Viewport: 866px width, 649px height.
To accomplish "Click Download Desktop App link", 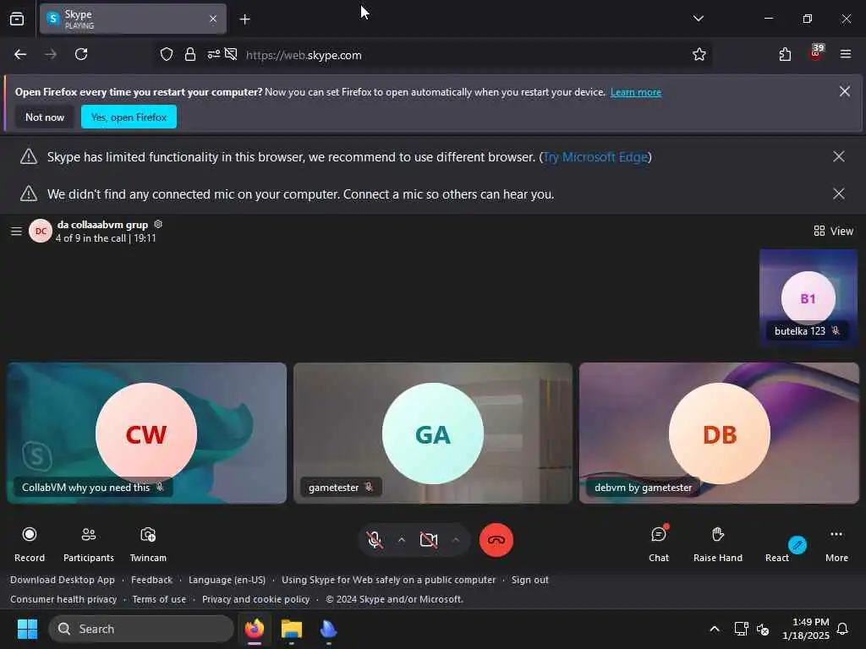I will [x=63, y=580].
